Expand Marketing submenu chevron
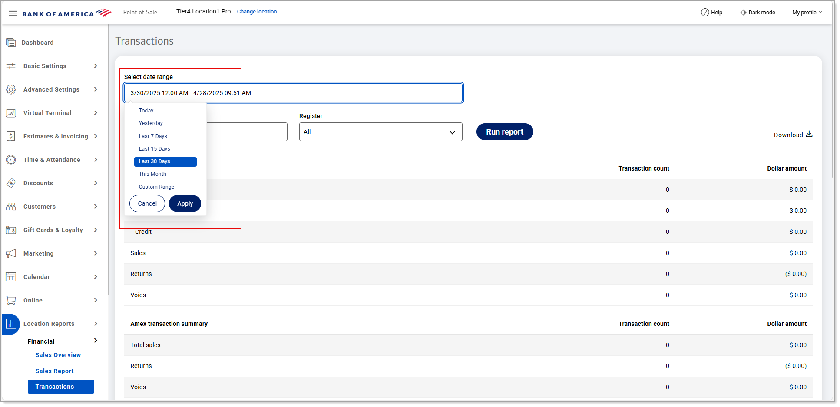The image size is (840, 407). point(96,253)
